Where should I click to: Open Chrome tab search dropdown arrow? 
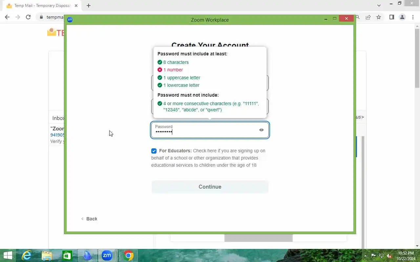pyautogui.click(x=379, y=5)
